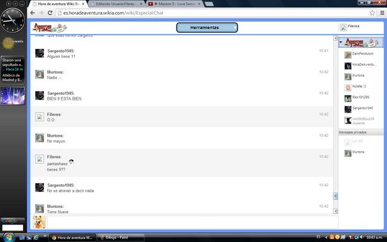The height and width of the screenshot is (242, 387).
Task: Click the Google search gadget input box
Action: click(x=13, y=227)
